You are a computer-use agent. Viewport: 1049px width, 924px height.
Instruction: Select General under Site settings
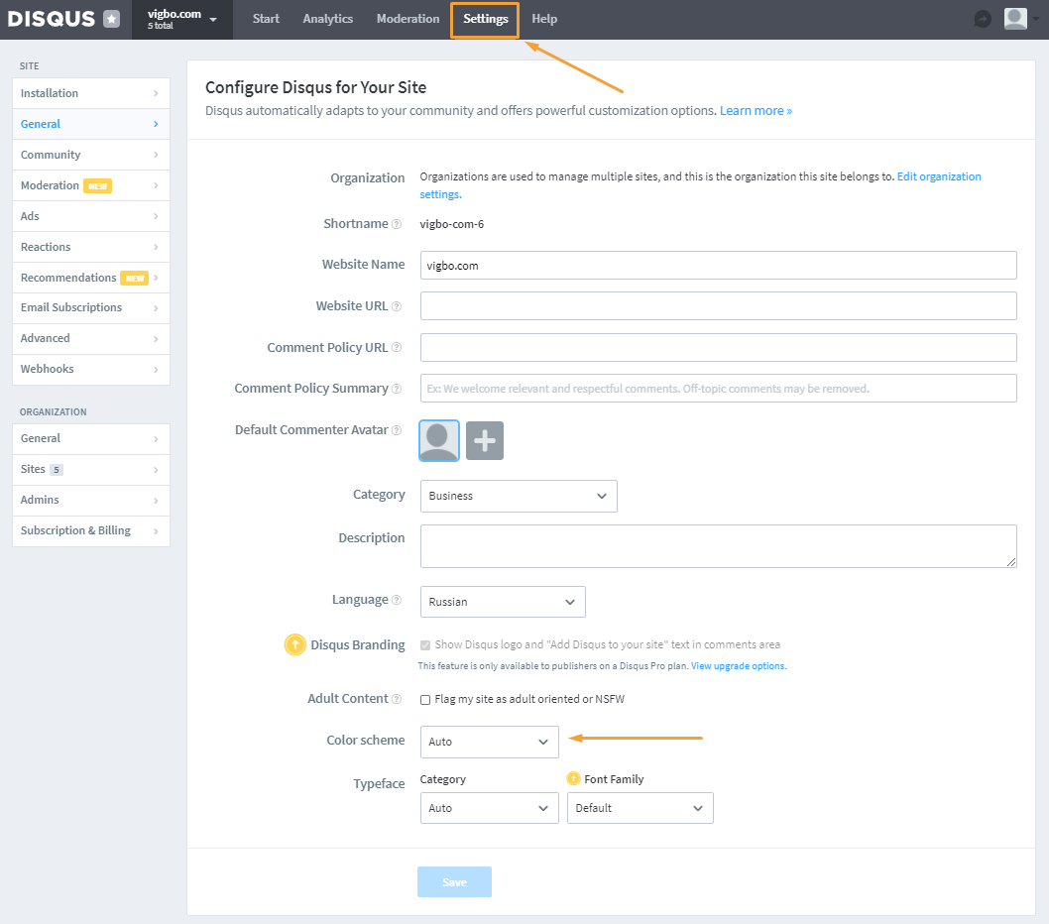91,124
